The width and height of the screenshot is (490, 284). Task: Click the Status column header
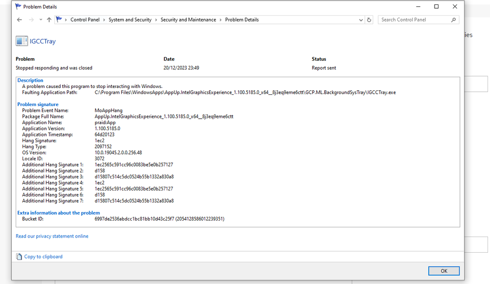tap(319, 59)
